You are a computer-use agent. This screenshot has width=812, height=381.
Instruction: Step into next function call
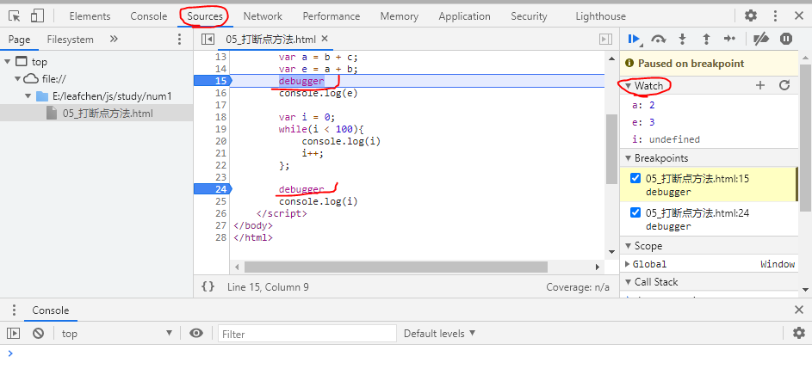683,39
